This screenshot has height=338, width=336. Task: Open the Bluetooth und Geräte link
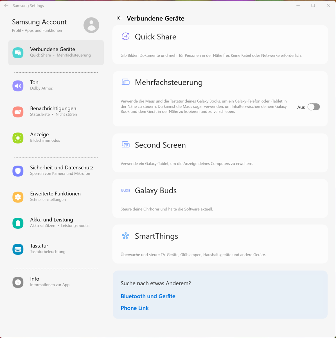(x=148, y=296)
